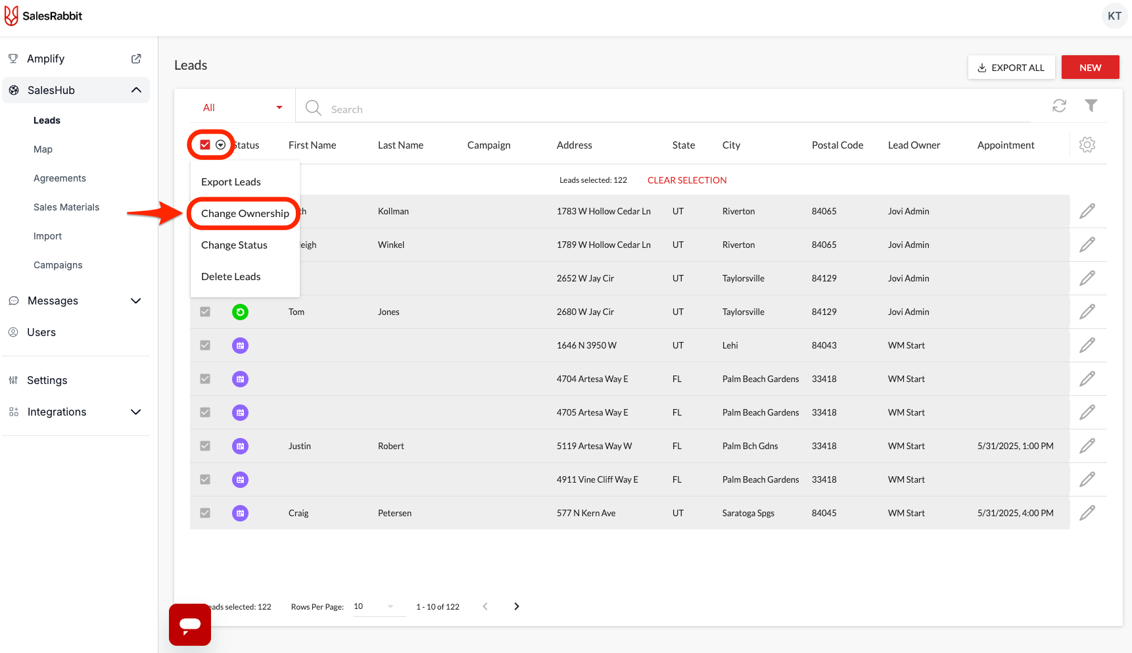Edit the Justin Robert lead
The width and height of the screenshot is (1132, 653).
pos(1087,446)
